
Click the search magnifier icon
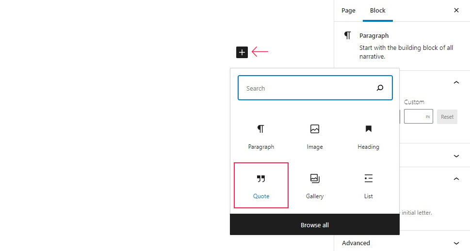(x=380, y=88)
